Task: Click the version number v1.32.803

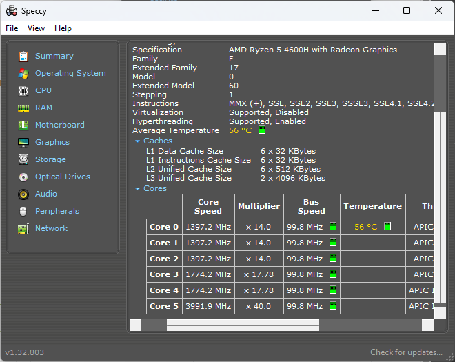Action: click(25, 352)
